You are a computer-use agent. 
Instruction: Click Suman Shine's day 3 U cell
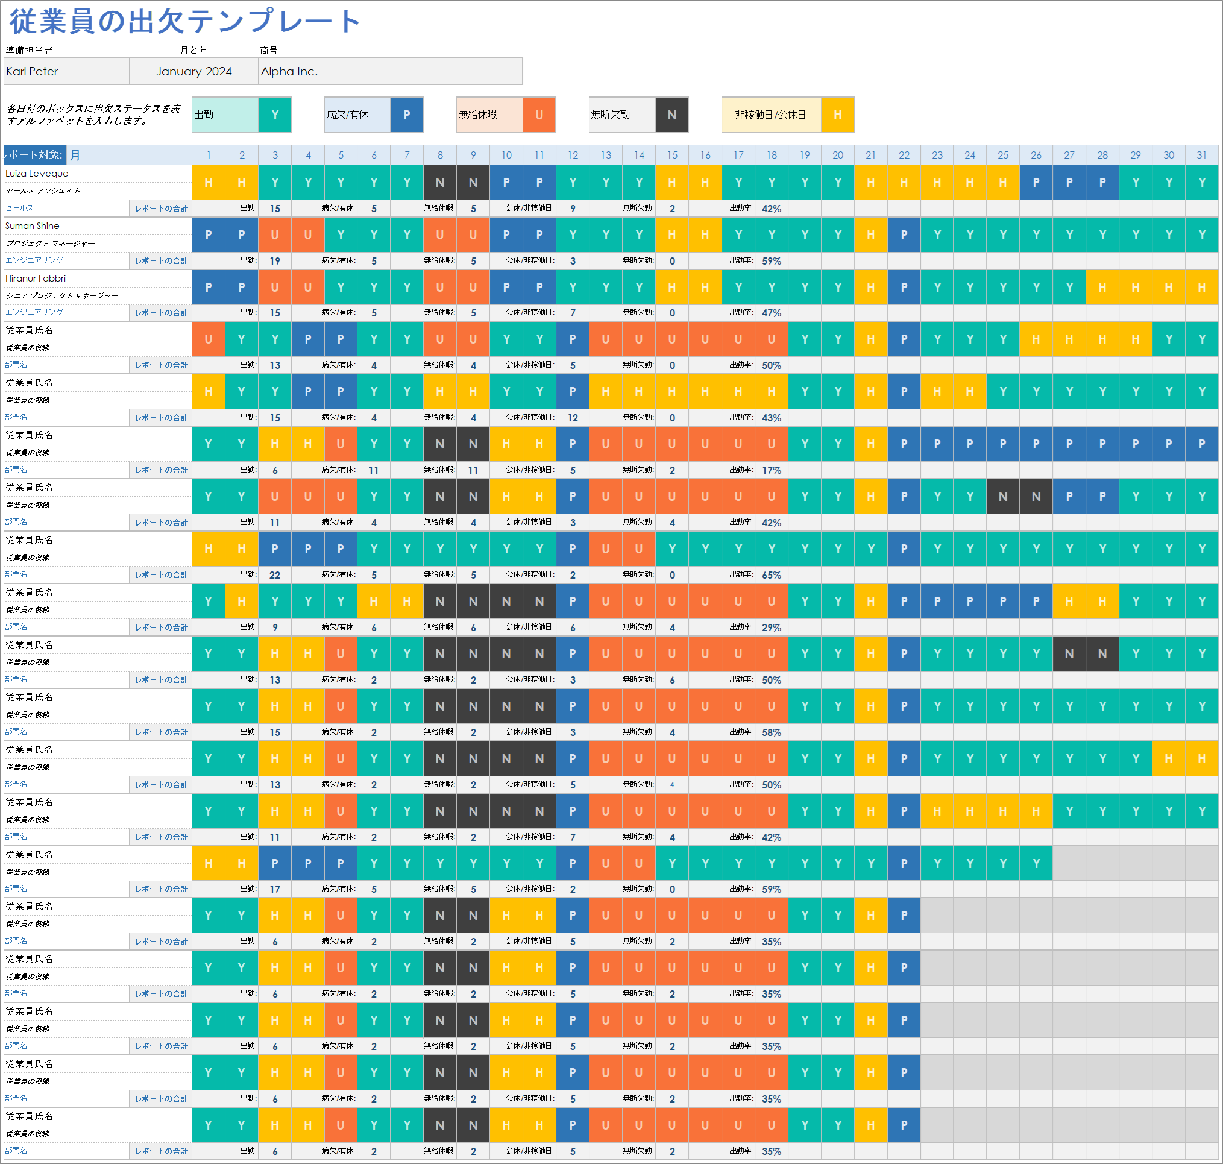click(x=275, y=235)
